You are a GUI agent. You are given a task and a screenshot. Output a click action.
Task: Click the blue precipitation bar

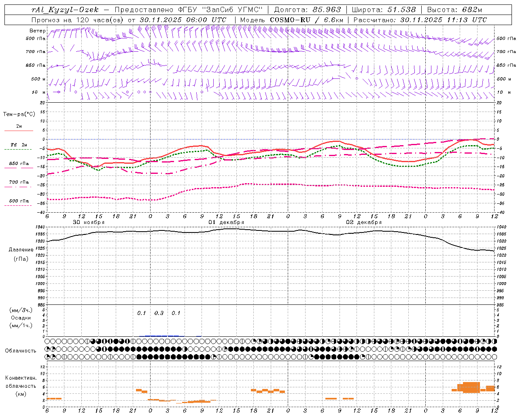162,336
